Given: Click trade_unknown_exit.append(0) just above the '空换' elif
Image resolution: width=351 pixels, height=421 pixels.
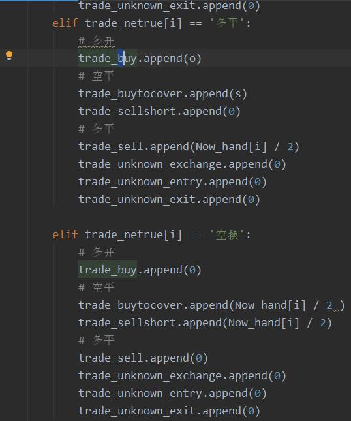Looking at the screenshot, I should 169,200.
